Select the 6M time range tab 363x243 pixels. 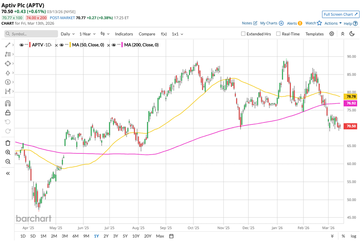point(75,236)
